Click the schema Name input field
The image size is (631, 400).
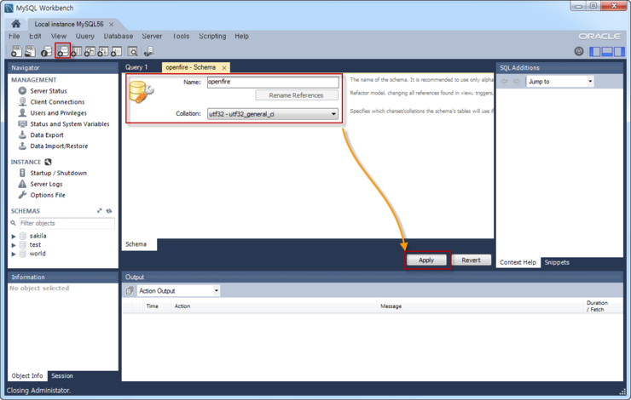coord(273,82)
